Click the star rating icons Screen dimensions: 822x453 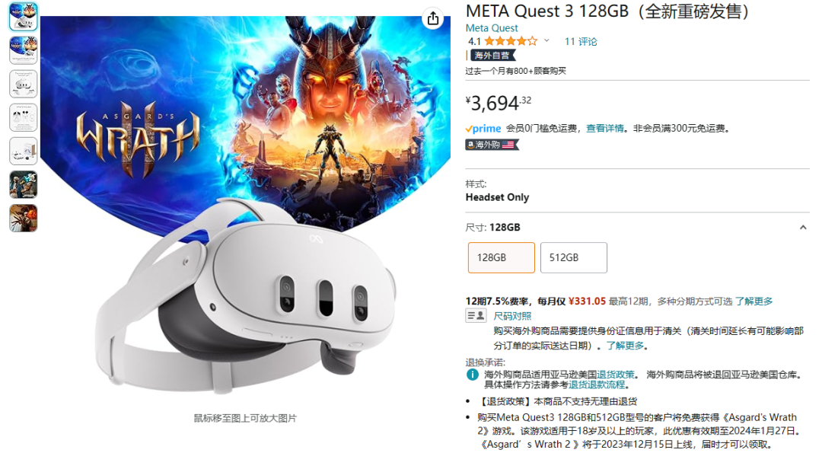(511, 41)
